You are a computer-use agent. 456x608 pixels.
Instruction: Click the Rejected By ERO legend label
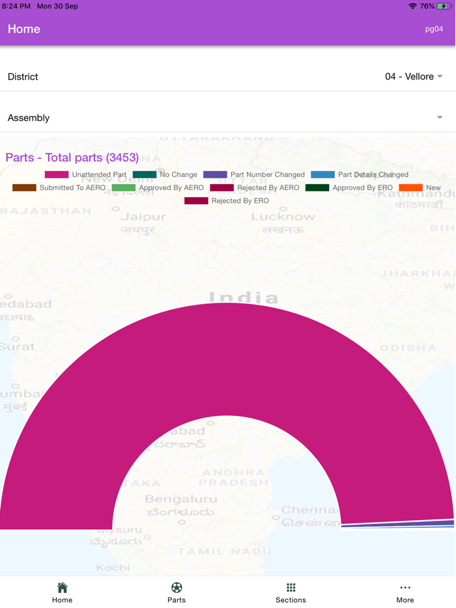240,201
